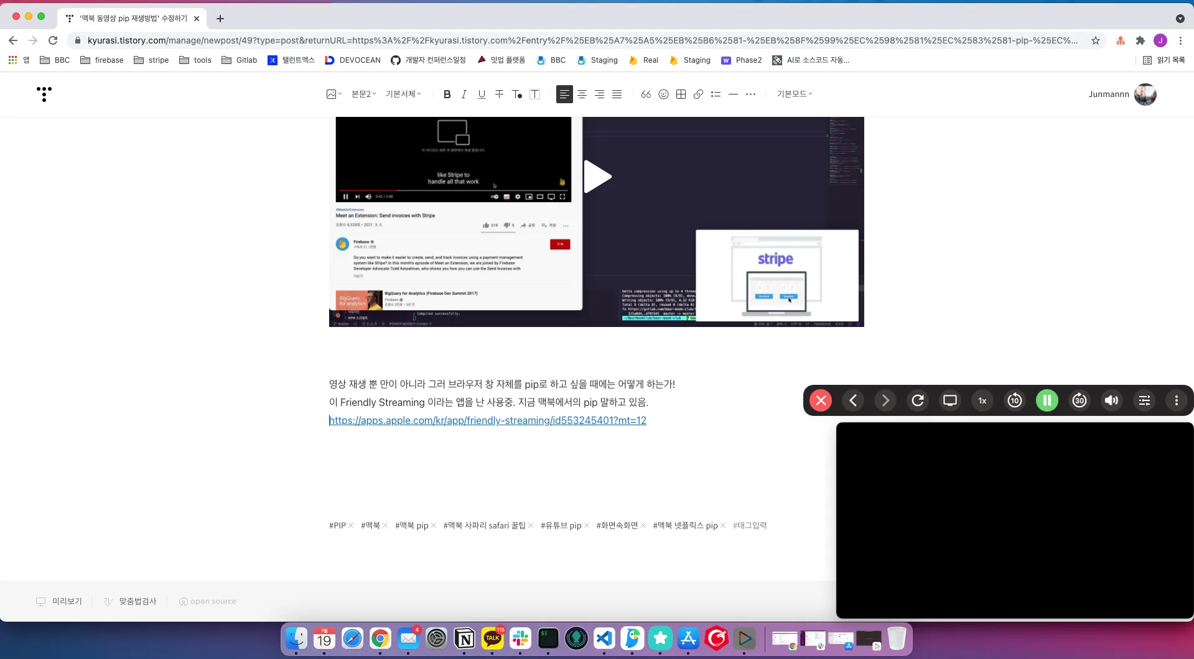1194x659 pixels.
Task: Play the embedded video
Action: pyautogui.click(x=597, y=177)
